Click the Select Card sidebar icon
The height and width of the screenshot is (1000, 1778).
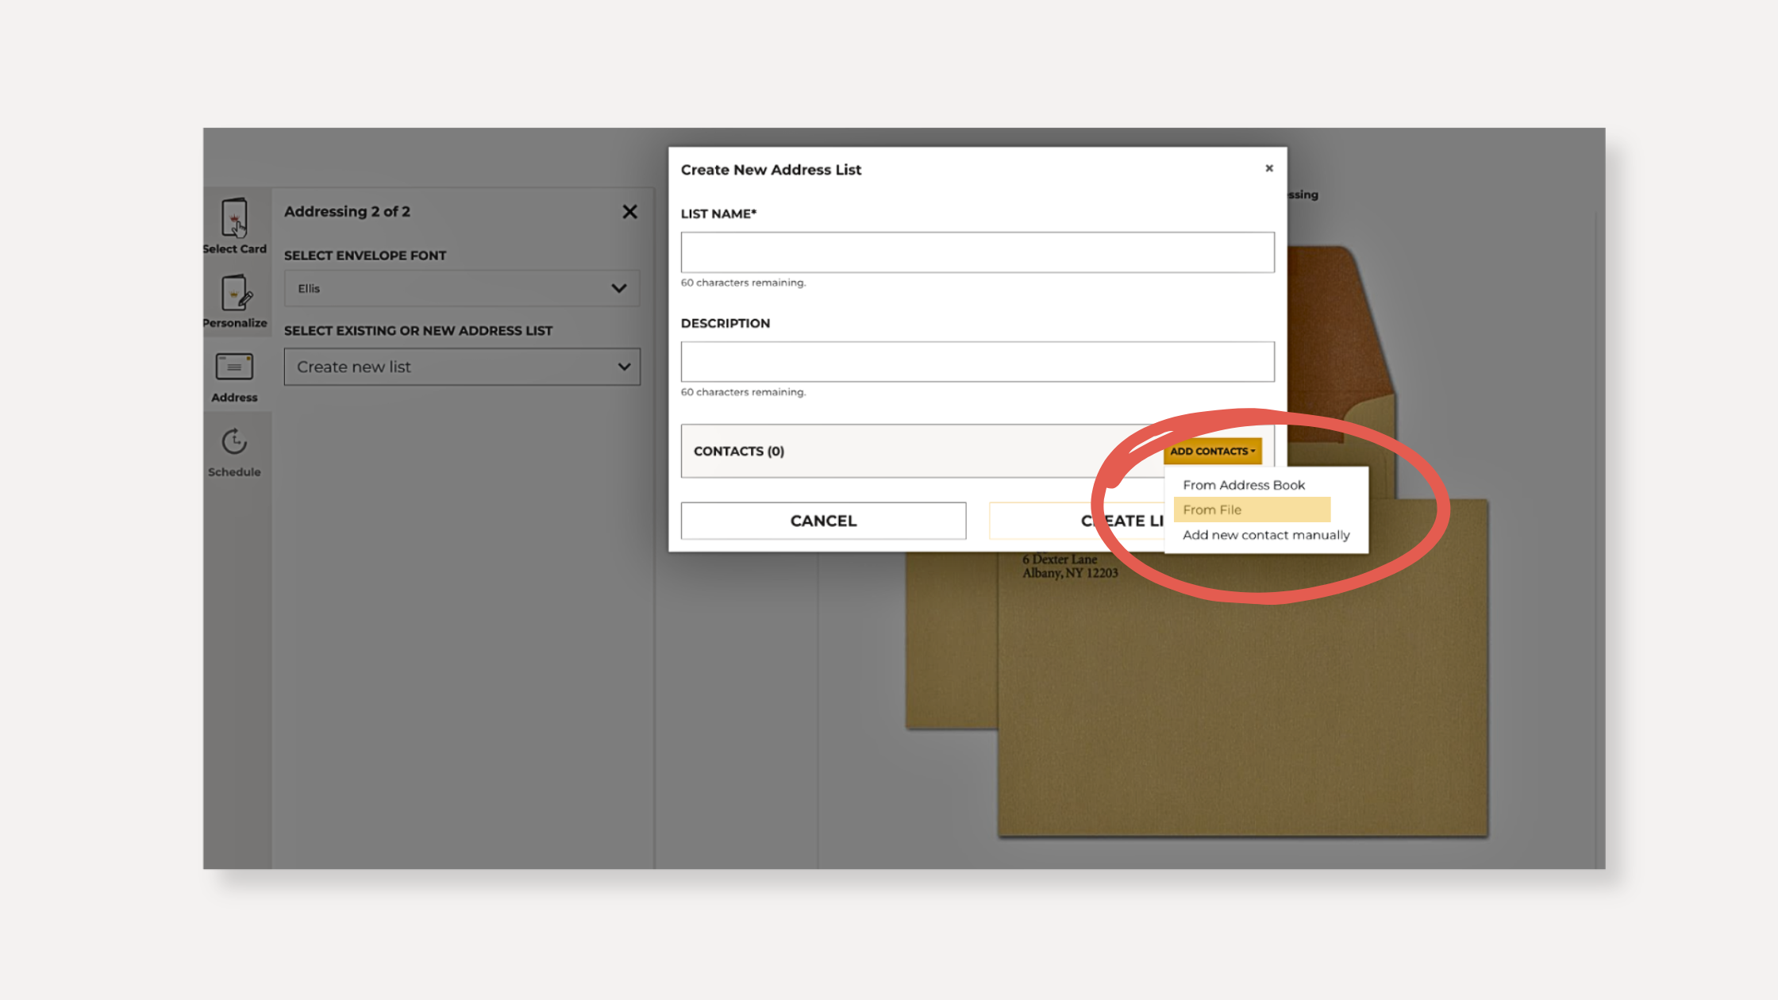coord(234,218)
